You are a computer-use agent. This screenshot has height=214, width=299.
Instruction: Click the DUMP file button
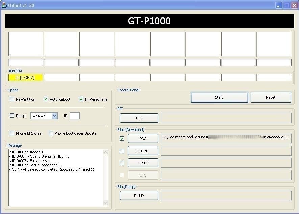tap(139, 196)
